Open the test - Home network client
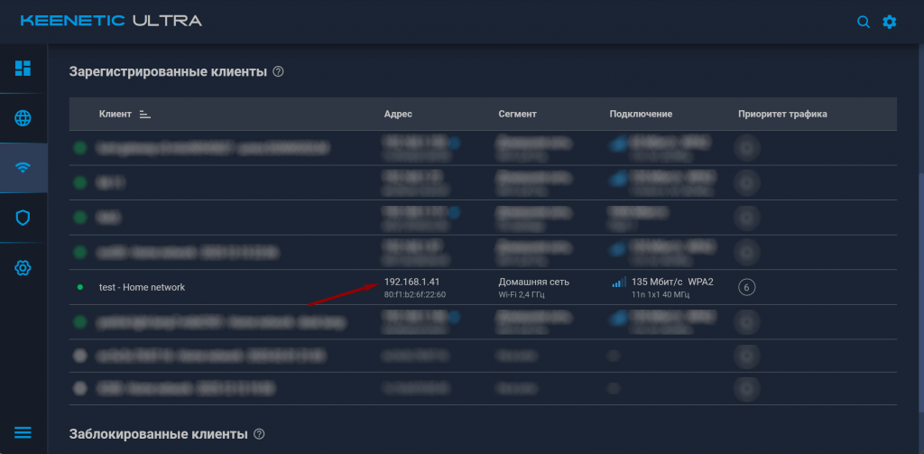 click(142, 287)
